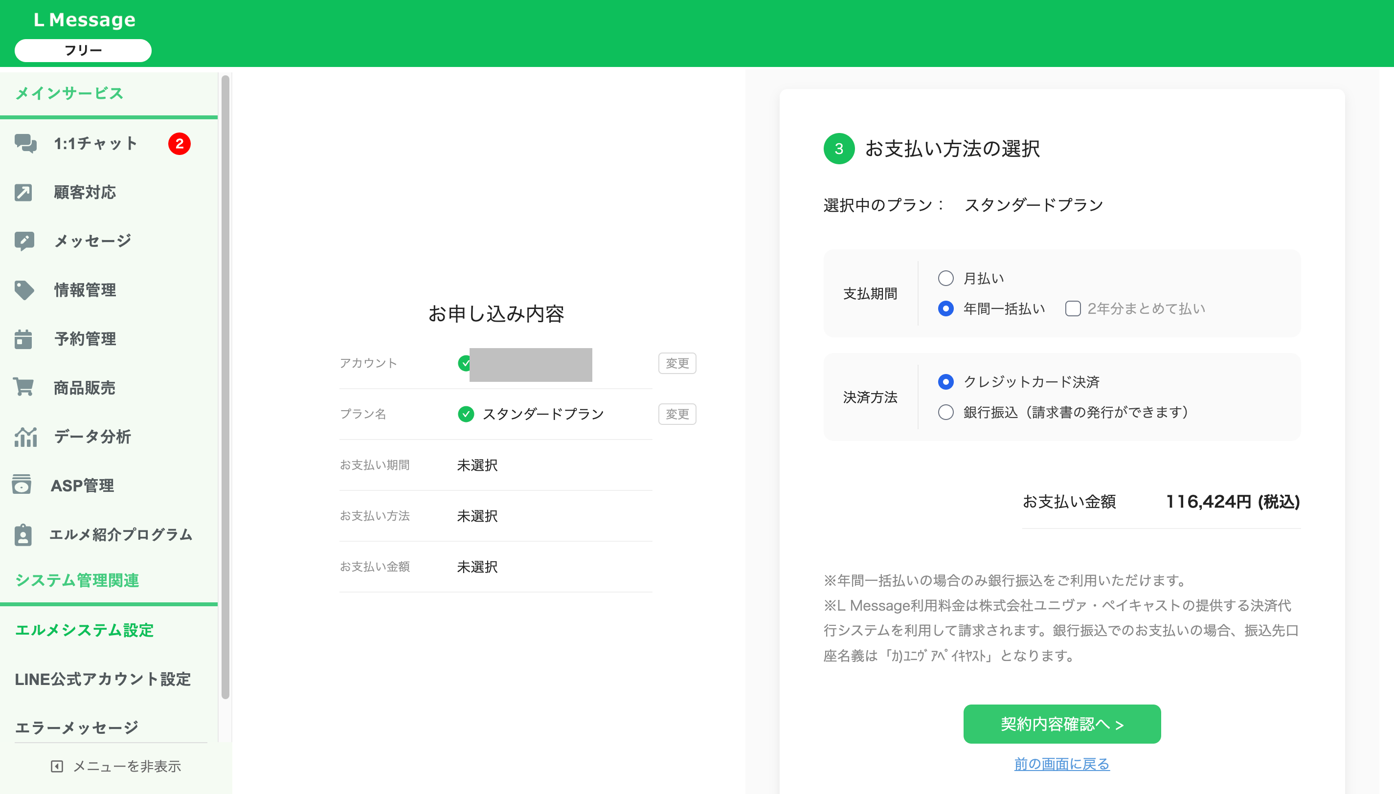Click the メッセージ pencil bubble icon
The image size is (1394, 794).
[24, 241]
